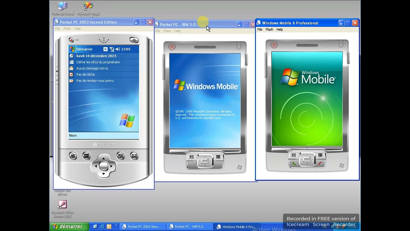Tap the speaker volume icon in Pocket PC status bar
This screenshot has height=231, width=410.
coord(118,49)
